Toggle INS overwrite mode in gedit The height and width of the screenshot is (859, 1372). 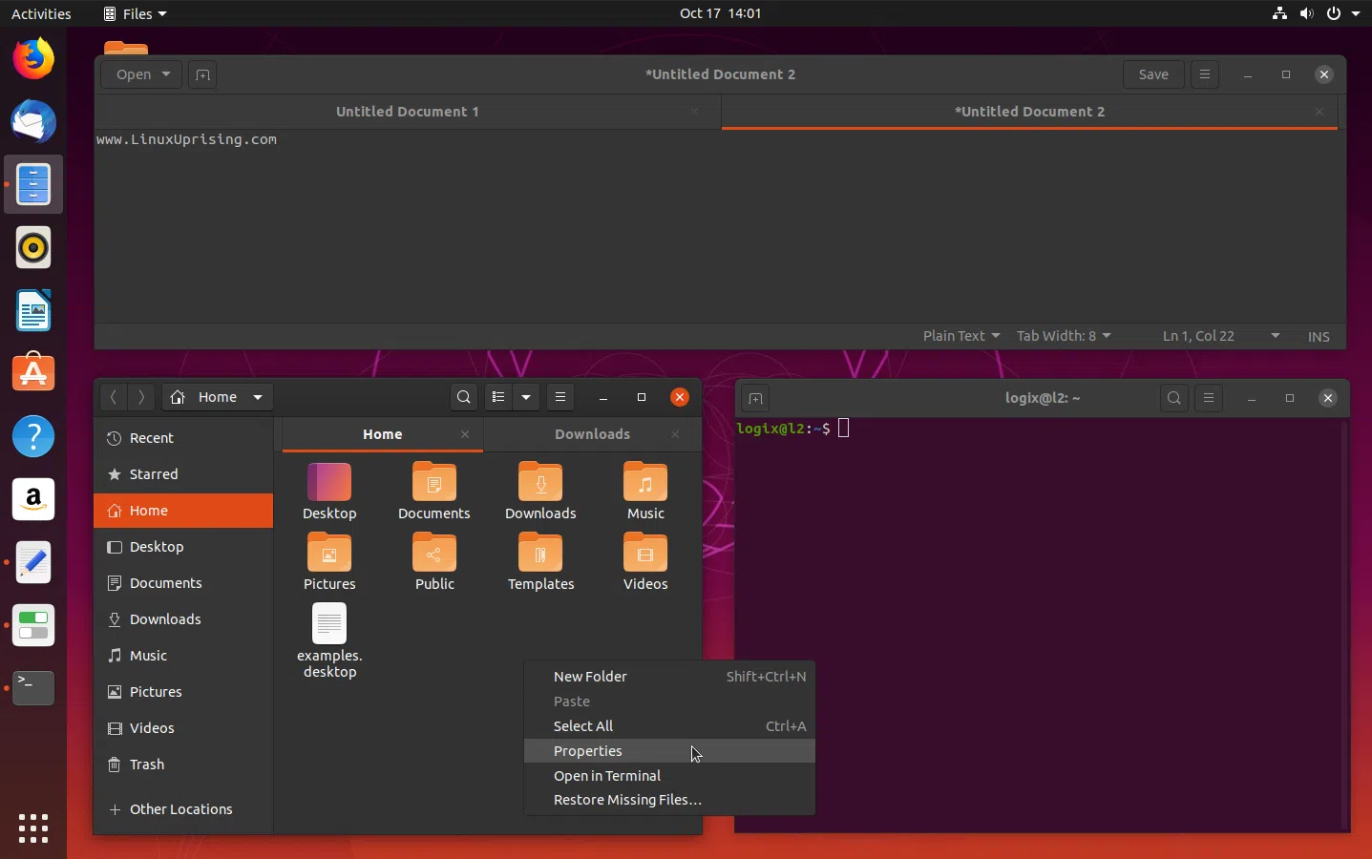coord(1319,336)
